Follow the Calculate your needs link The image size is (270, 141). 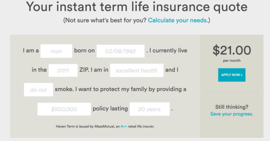tap(178, 20)
